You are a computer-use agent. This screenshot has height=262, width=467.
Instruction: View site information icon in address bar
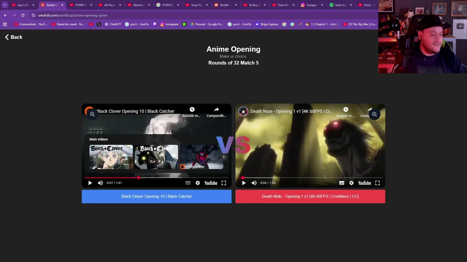point(33,15)
